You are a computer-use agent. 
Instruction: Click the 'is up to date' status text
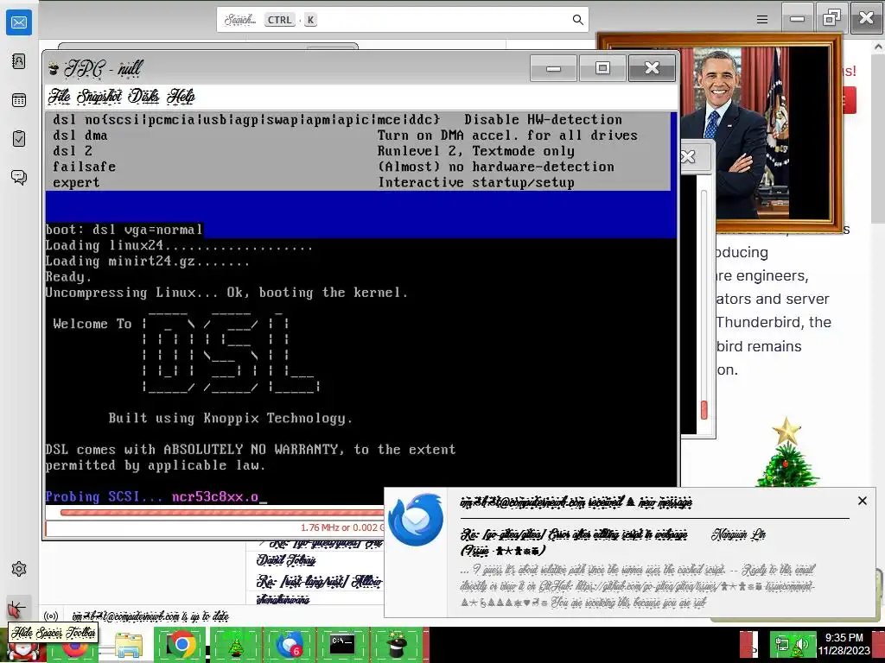click(150, 616)
